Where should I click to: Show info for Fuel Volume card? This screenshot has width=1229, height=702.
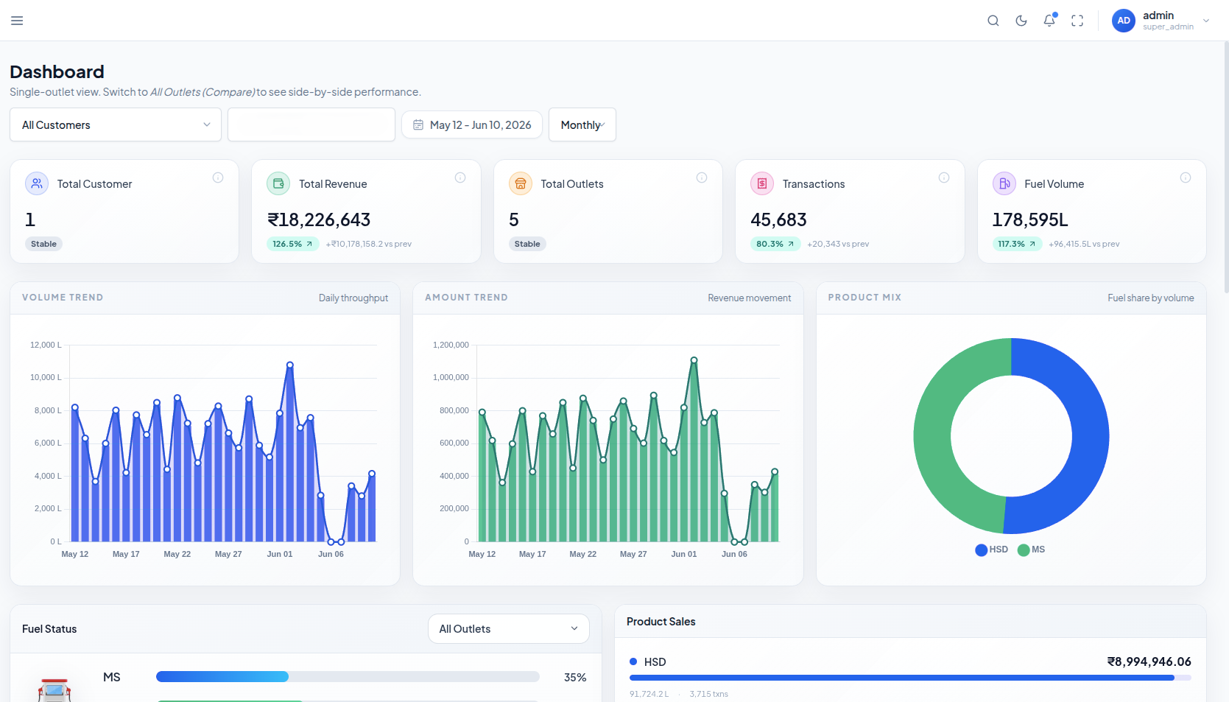click(x=1186, y=178)
